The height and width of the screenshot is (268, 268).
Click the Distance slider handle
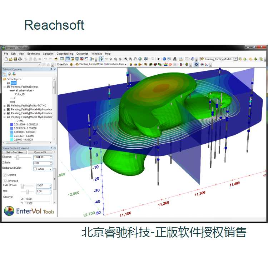[18, 158]
